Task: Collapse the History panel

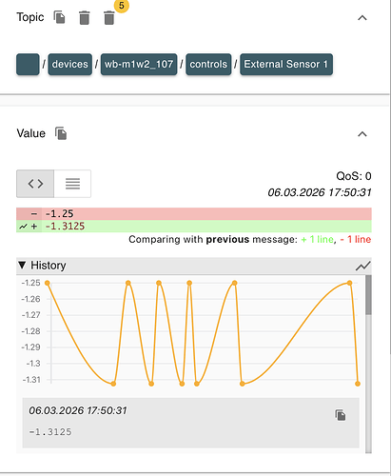Action: (22, 266)
